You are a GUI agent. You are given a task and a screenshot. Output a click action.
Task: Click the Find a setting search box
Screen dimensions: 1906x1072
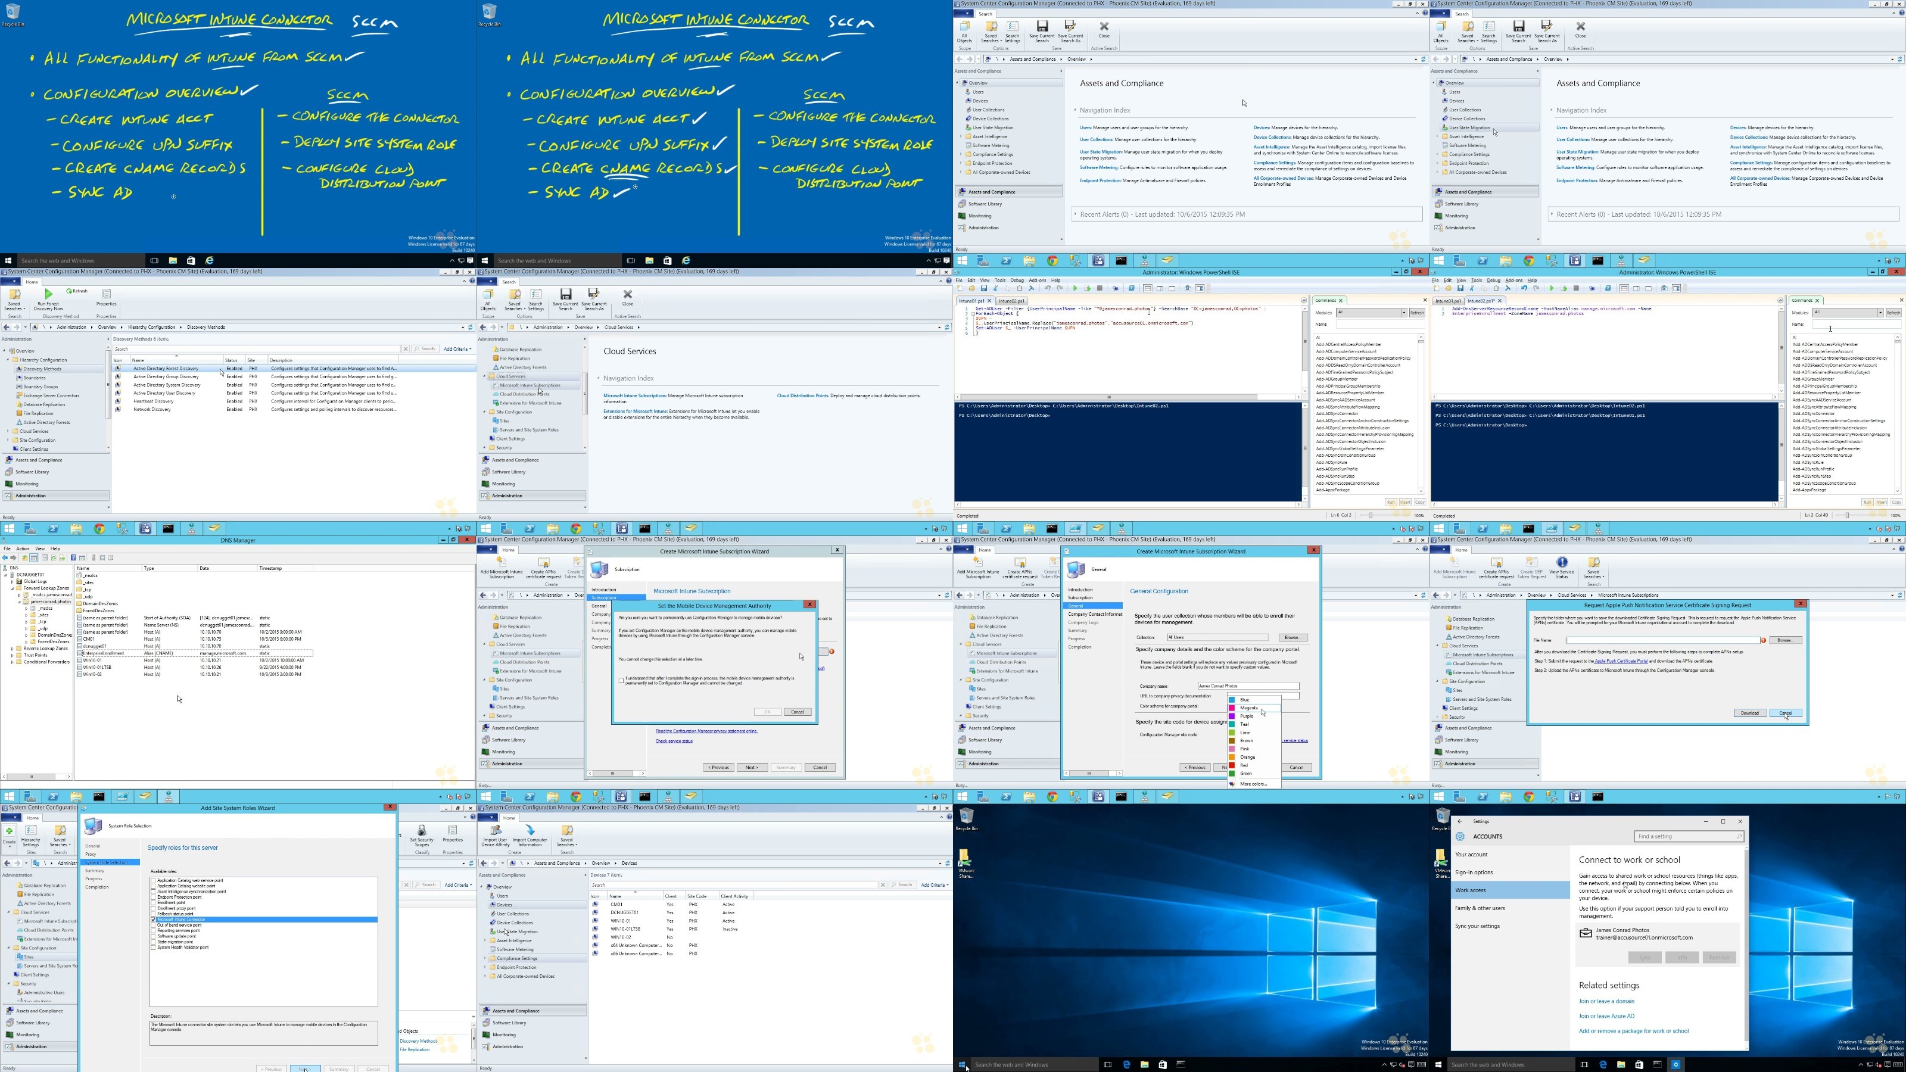tap(1686, 837)
